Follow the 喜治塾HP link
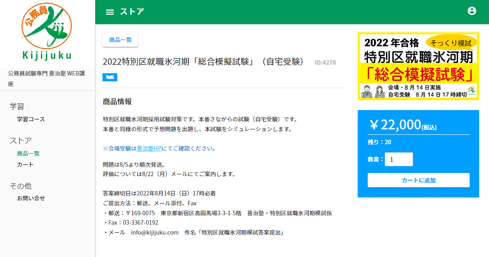The height and width of the screenshot is (257, 489). click(149, 148)
